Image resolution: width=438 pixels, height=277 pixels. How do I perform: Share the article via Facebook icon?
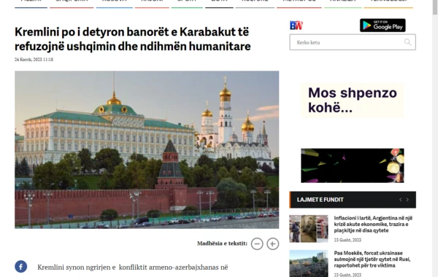21,266
